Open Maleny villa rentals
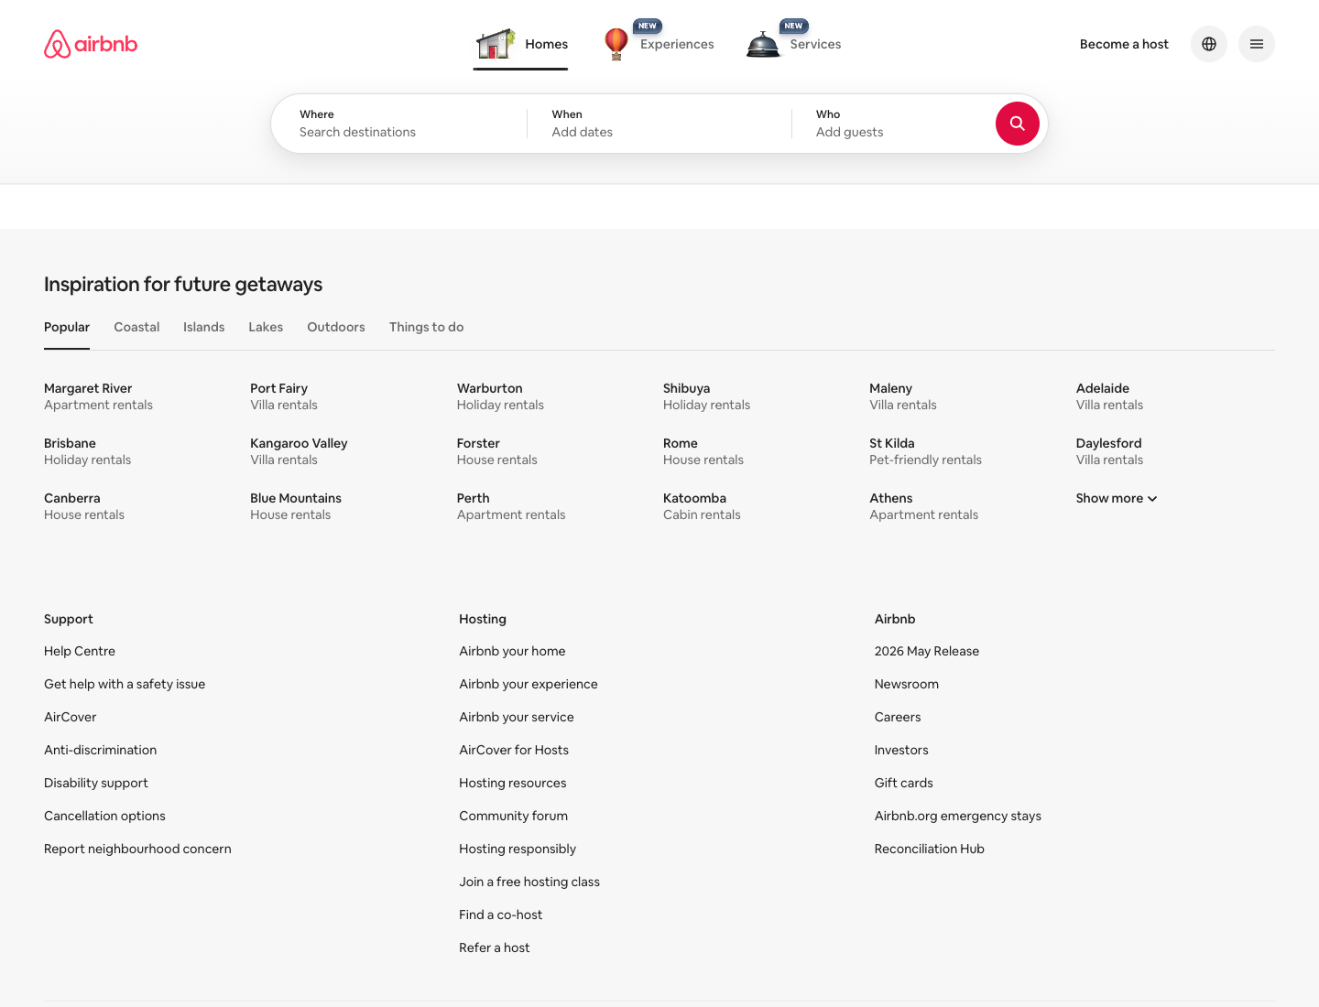The width and height of the screenshot is (1319, 1007). click(x=903, y=396)
